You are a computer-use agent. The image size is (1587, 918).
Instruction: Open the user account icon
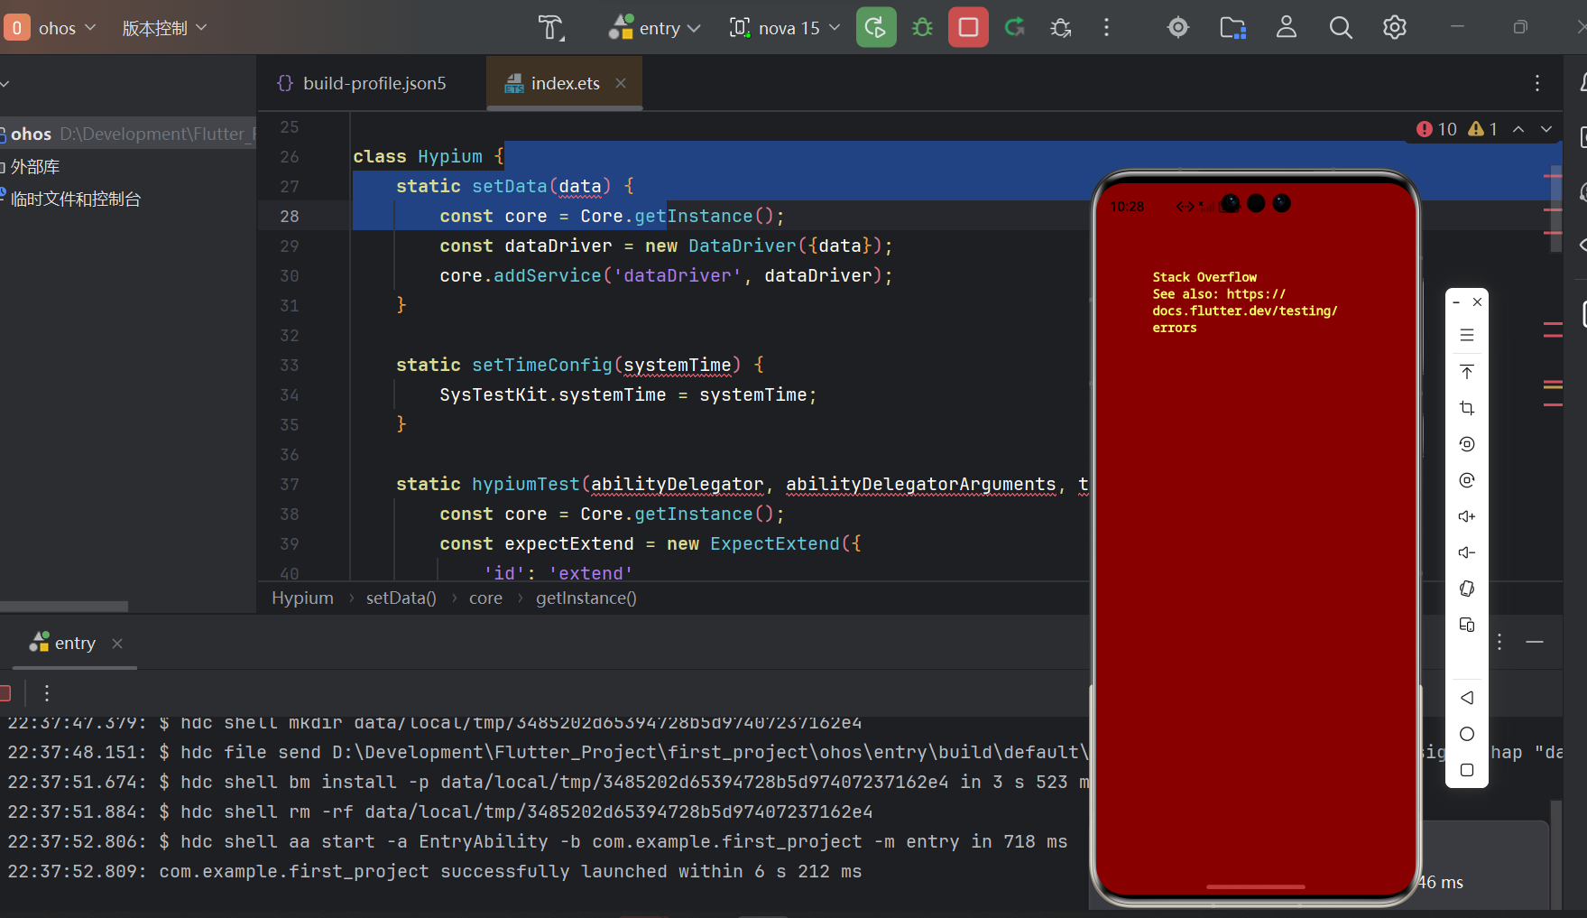pos(1287,28)
